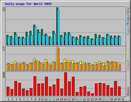Click the yellow visits bar for day 11
131x102 pixels.
point(45,65)
